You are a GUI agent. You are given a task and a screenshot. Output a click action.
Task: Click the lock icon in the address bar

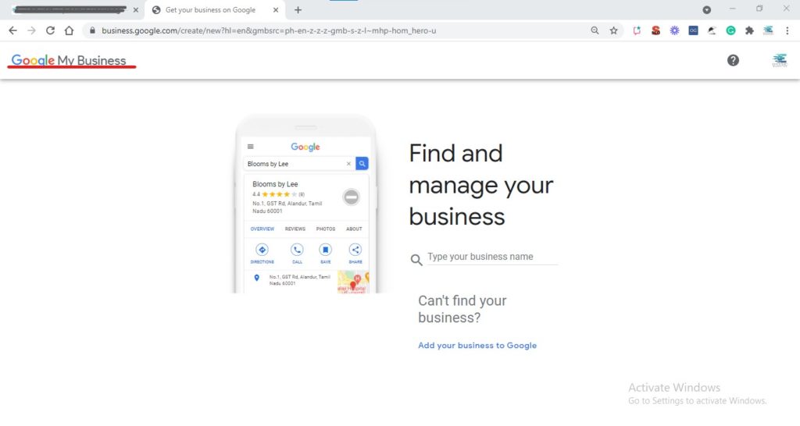[92, 30]
